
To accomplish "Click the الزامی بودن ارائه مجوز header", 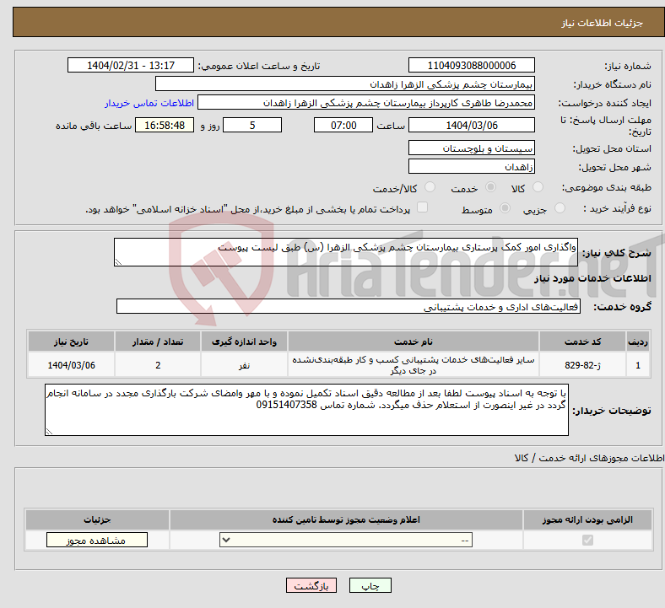I will point(587,519).
